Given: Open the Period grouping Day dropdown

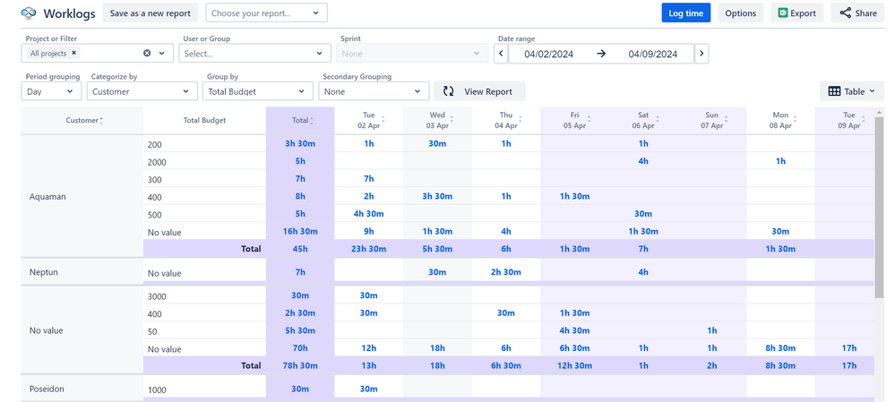Looking at the screenshot, I should point(51,91).
